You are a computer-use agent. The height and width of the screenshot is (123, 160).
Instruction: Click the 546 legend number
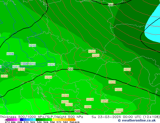pyautogui.click(x=46, y=122)
